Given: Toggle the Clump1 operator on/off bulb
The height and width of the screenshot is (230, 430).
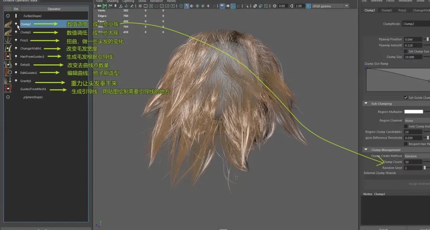Looking at the screenshot, I should pyautogui.click(x=16, y=32).
